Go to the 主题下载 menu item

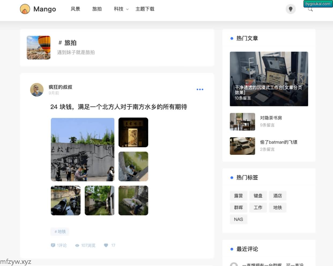point(145,9)
